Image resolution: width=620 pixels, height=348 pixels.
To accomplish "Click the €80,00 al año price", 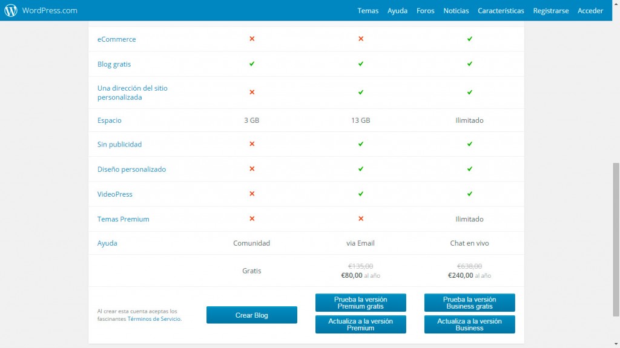I will click(x=361, y=275).
